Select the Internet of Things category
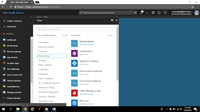The width and height of the screenshot is (200, 112). 47,87
